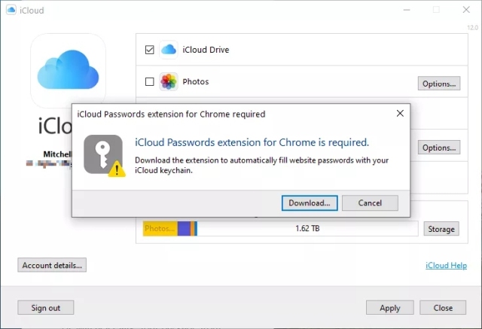Viewport: 482px width, 329px height.
Task: Uncheck the iCloud Drive checkbox
Action: click(149, 50)
